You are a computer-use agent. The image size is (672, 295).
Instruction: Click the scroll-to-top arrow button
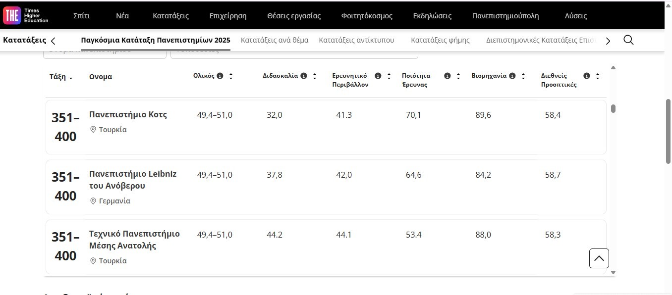tap(599, 258)
